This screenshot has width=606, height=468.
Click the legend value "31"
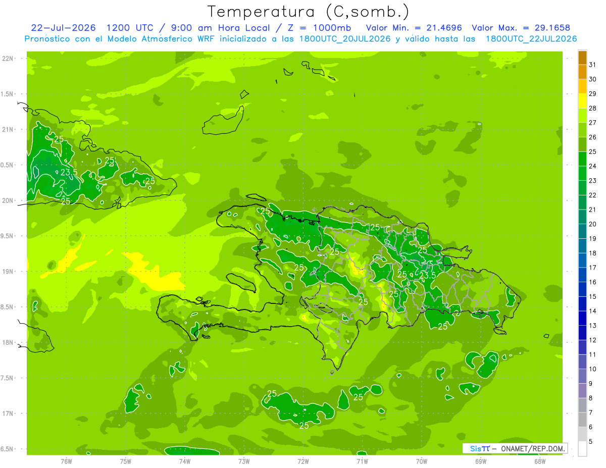[592, 65]
